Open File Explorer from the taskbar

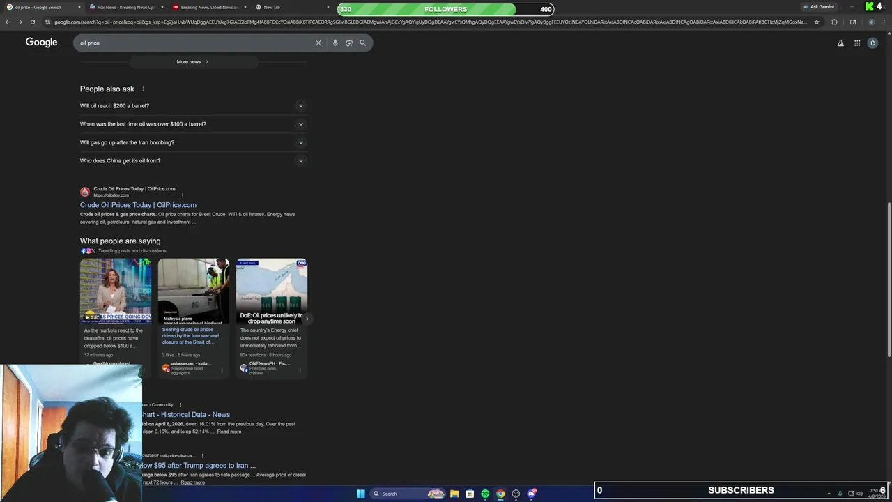click(x=454, y=494)
